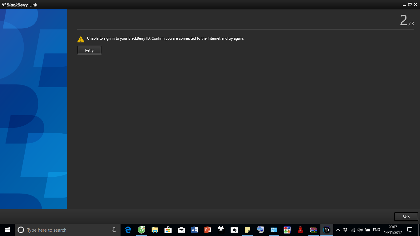Image resolution: width=420 pixels, height=236 pixels.
Task: Click the Cortana circle icon
Action: click(21, 230)
